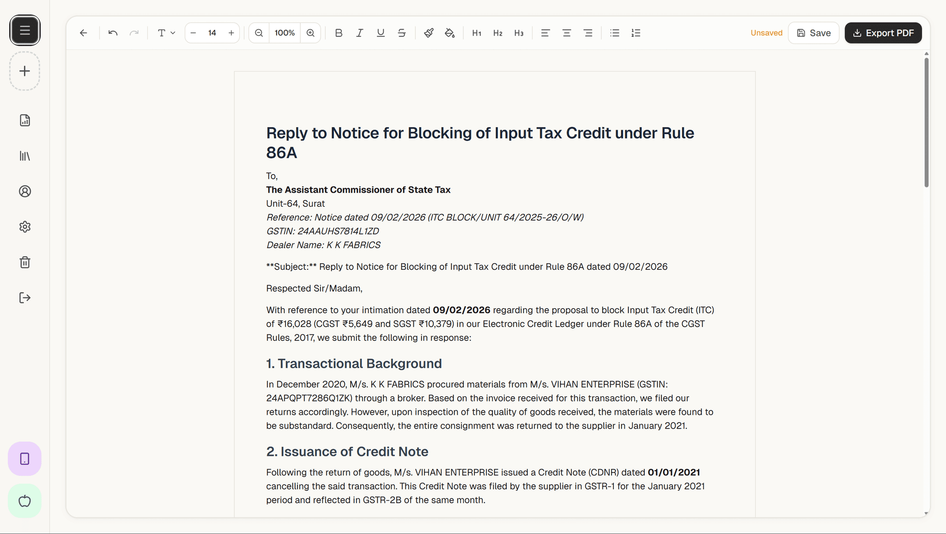The image size is (946, 534).
Task: Click 'The Assistant Commissioner of State Tax'
Action: (358, 190)
